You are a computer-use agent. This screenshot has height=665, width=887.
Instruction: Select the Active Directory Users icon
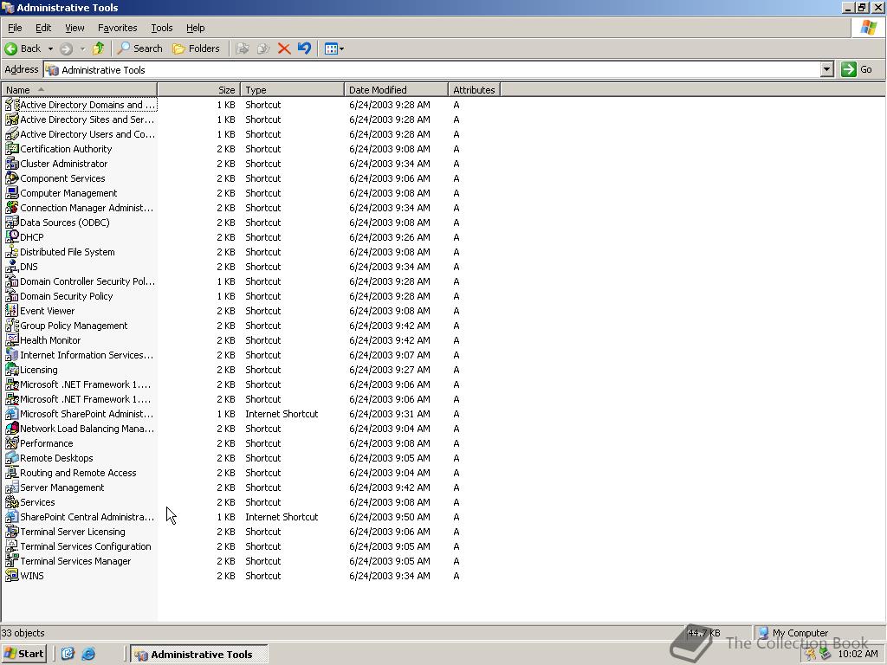tap(12, 134)
